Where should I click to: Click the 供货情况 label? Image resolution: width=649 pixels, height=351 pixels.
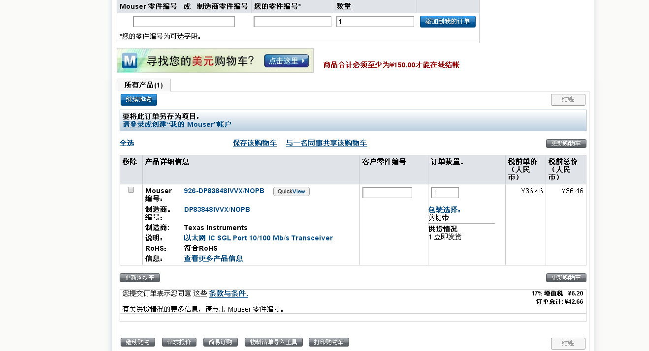(x=443, y=229)
